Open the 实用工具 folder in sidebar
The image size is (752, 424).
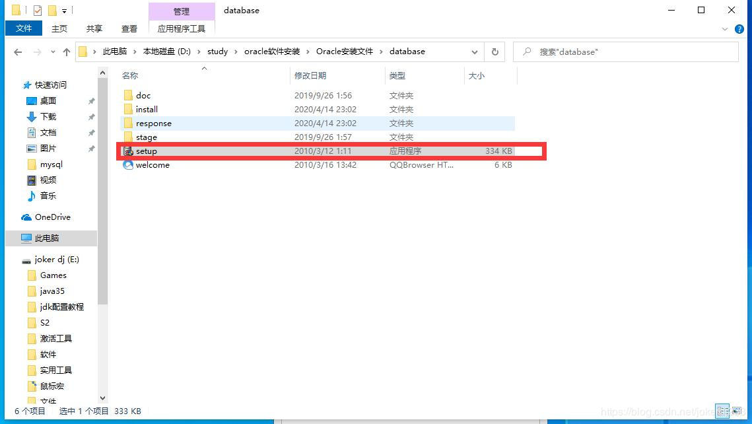(x=55, y=371)
